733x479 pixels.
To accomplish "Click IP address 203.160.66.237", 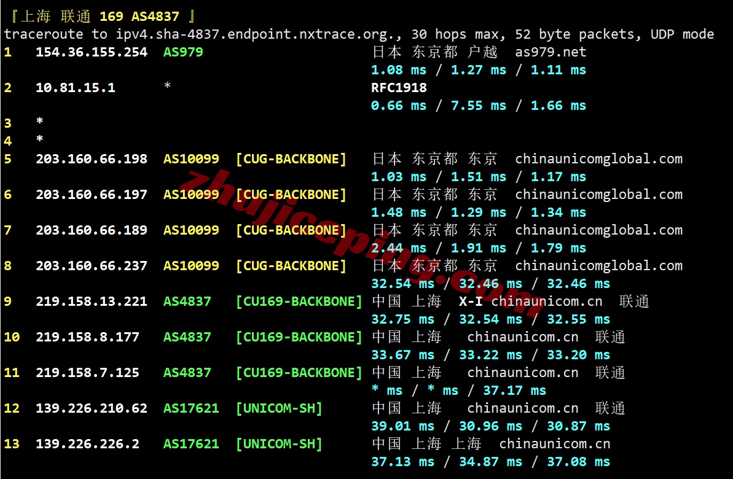I will point(92,265).
